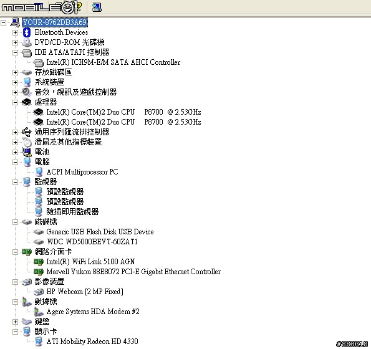The width and height of the screenshot is (371, 349).
Task: Select the 滑鼠及其他指標裝置 label
Action: [68, 142]
